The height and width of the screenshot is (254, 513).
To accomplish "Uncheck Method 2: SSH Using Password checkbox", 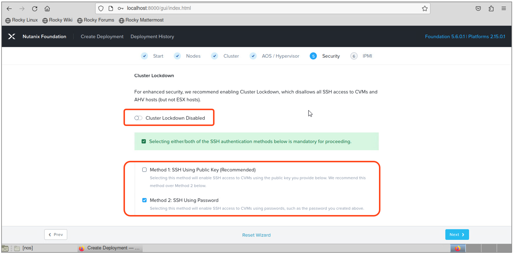I will click(x=144, y=200).
